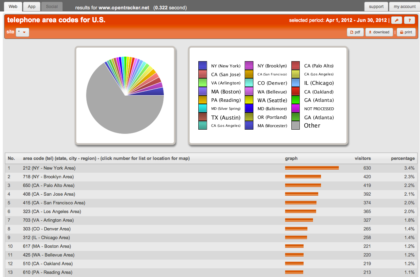Click the question mark help icon
The height and width of the screenshot is (277, 420).
click(x=409, y=20)
